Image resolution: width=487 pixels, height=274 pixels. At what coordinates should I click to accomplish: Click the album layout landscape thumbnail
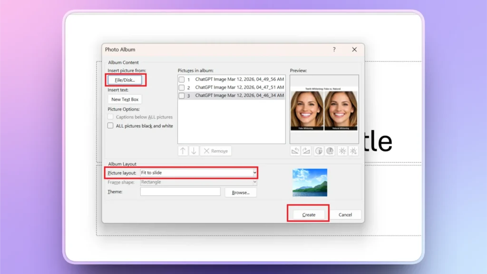click(310, 183)
